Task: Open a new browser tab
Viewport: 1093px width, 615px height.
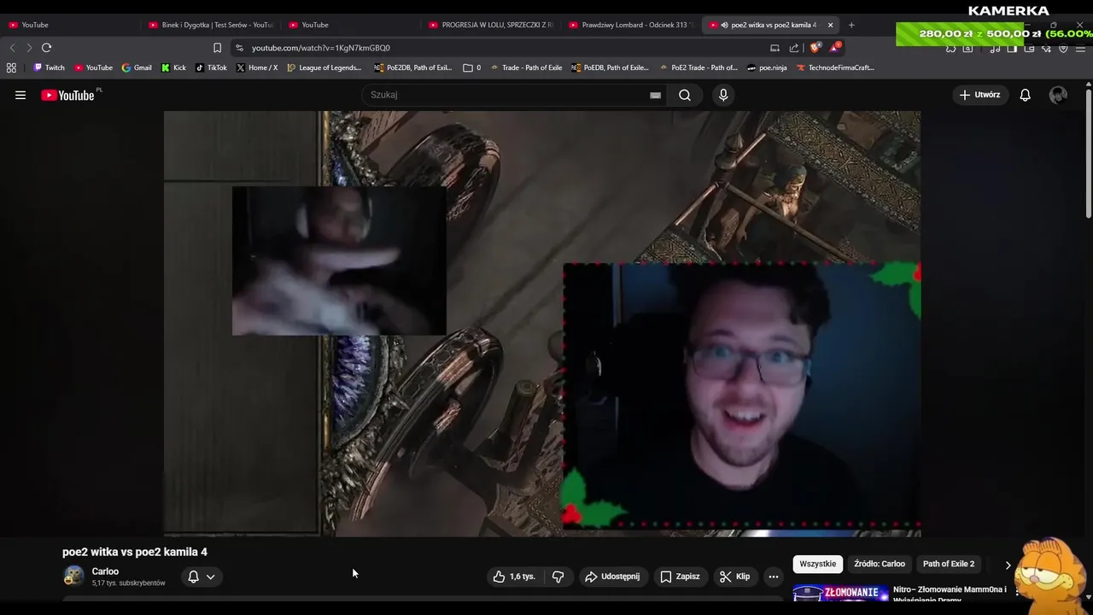Action: click(851, 25)
